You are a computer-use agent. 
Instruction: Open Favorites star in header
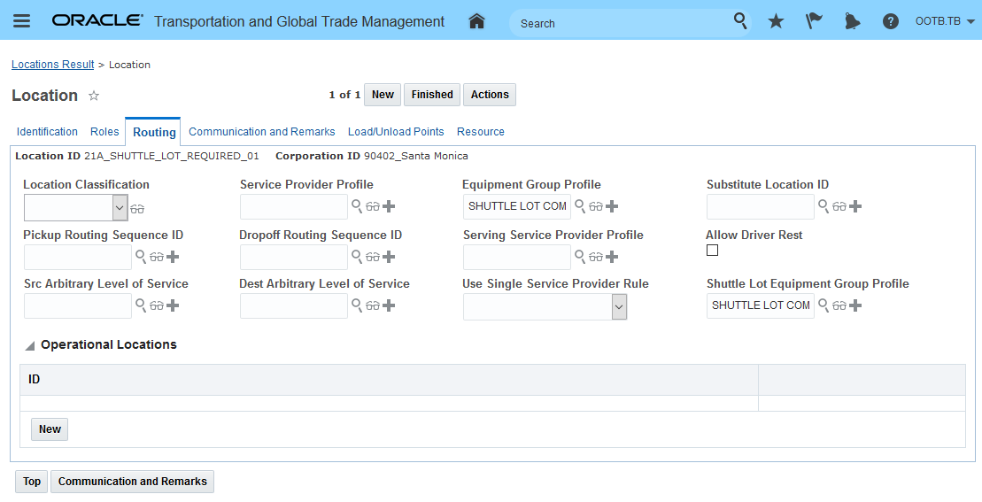(x=776, y=21)
